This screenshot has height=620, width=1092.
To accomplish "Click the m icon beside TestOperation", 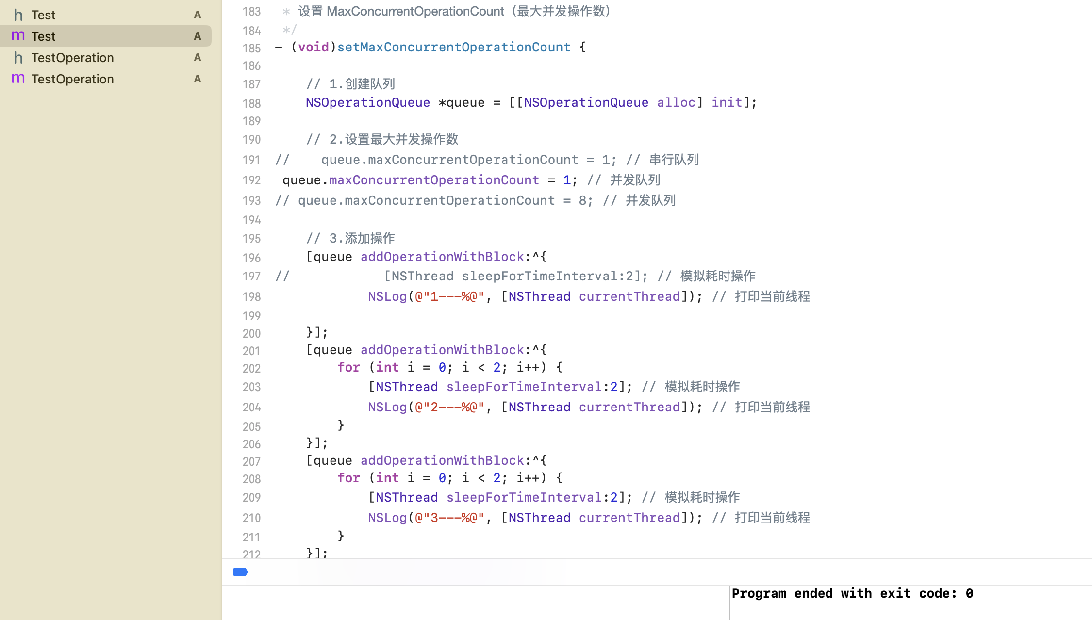I will coord(18,79).
